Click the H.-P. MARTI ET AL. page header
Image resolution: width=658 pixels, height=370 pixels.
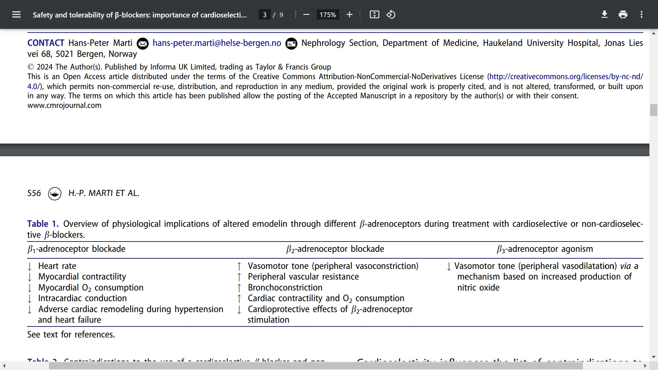pyautogui.click(x=104, y=193)
